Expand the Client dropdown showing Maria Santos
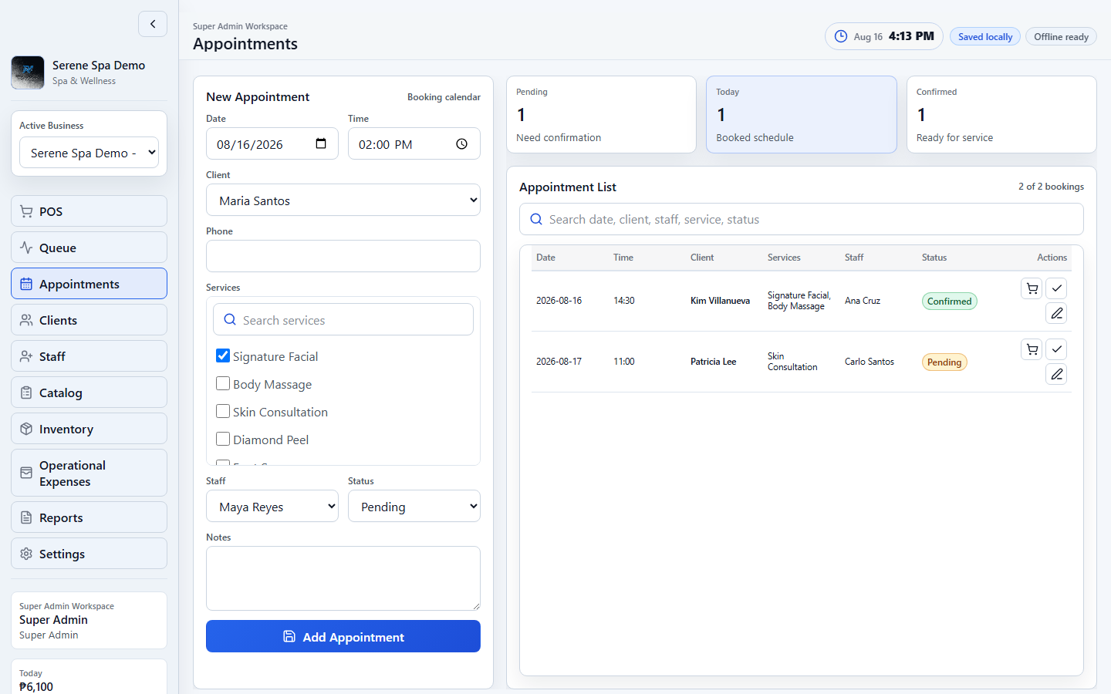This screenshot has width=1111, height=694. pos(343,200)
